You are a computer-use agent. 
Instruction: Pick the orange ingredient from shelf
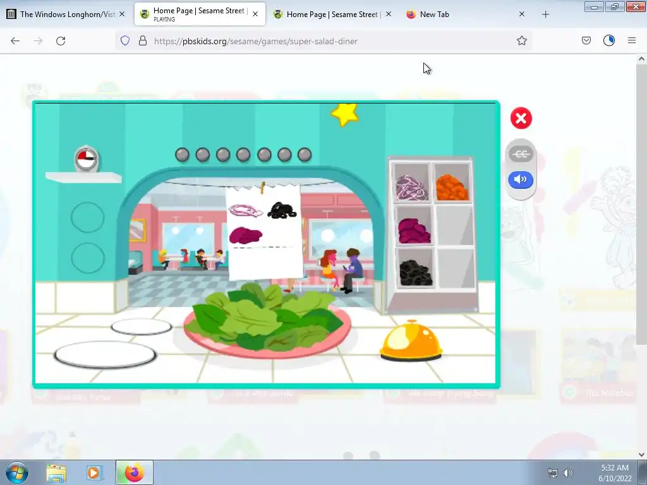point(452,188)
